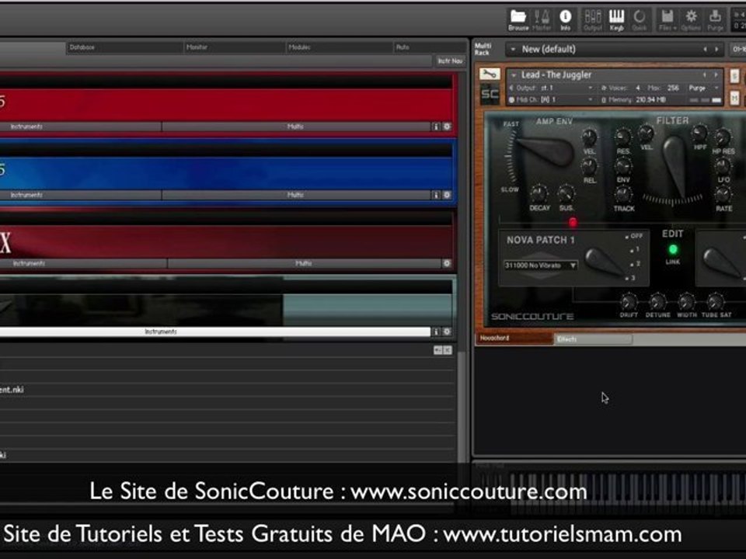Open the Quick-load icon

tap(640, 20)
